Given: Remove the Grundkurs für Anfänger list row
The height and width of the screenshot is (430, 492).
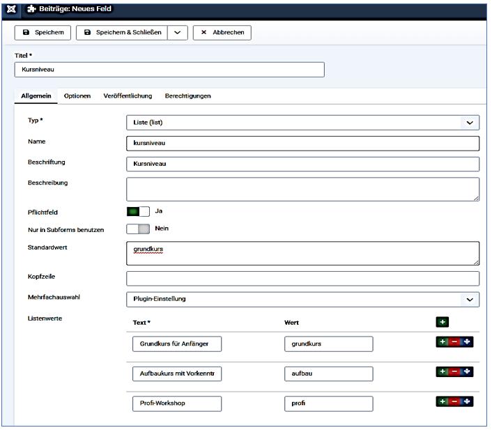Looking at the screenshot, I should [x=454, y=343].
